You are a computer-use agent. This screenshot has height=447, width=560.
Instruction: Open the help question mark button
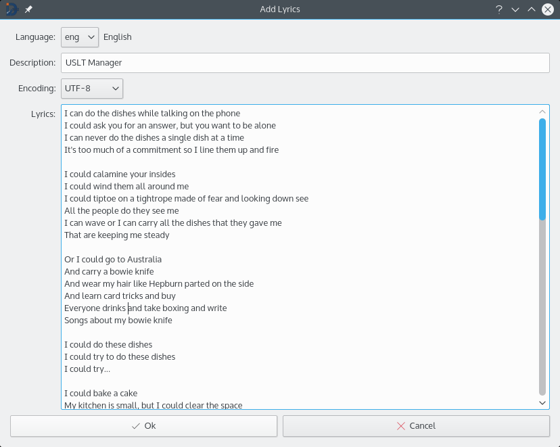coord(499,9)
